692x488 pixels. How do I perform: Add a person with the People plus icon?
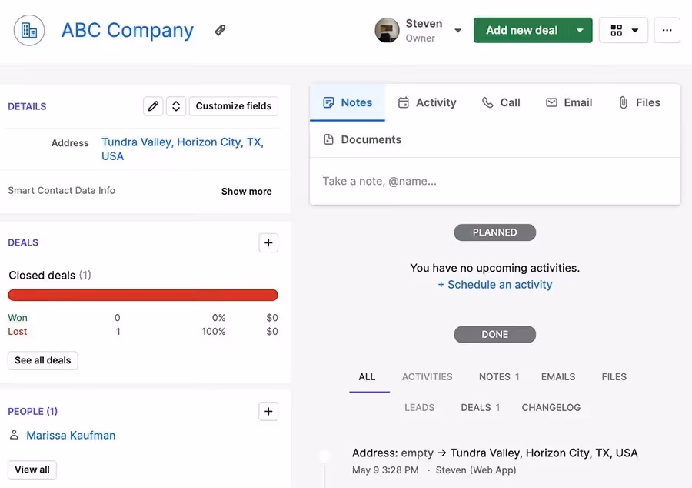(268, 411)
